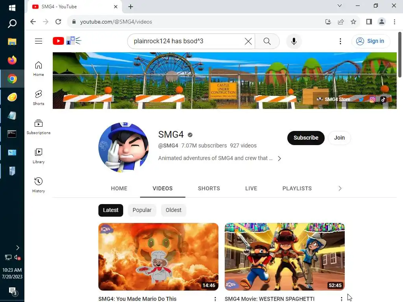Open SMG4: You Made Mario Do This title

coord(137,299)
